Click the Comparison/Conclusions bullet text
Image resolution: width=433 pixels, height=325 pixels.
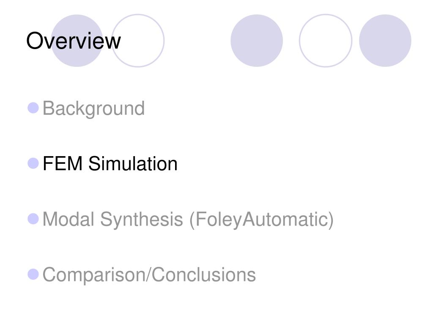coord(149,275)
